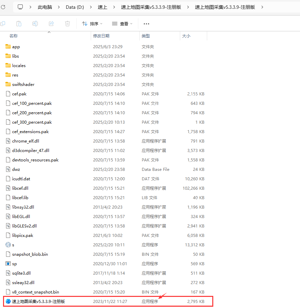
Task: Select file libGLESv2.dll
Action: pyautogui.click(x=24, y=226)
